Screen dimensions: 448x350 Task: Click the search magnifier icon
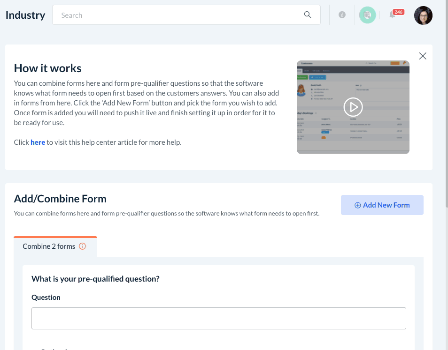click(308, 15)
